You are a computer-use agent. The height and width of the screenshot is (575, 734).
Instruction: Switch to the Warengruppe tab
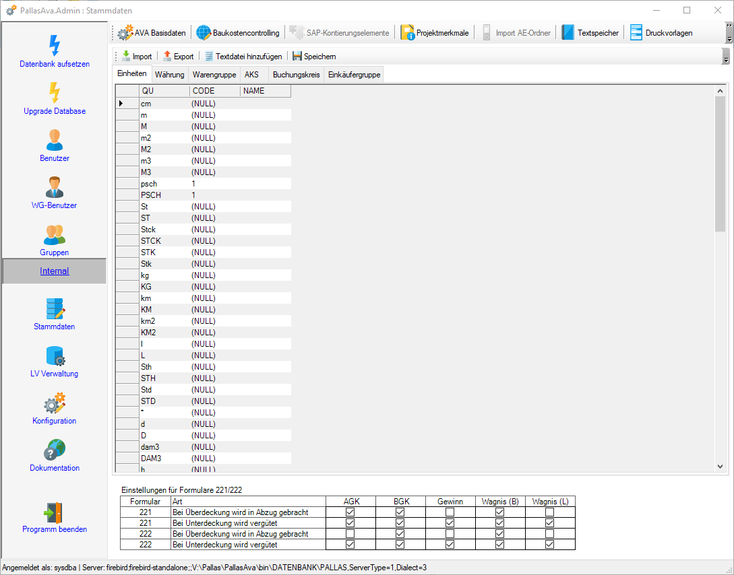click(x=214, y=74)
